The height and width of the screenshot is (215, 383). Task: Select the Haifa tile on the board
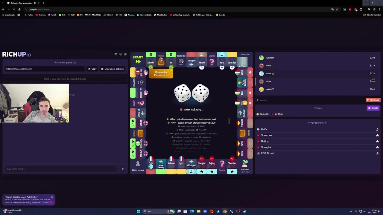[x=222, y=60]
